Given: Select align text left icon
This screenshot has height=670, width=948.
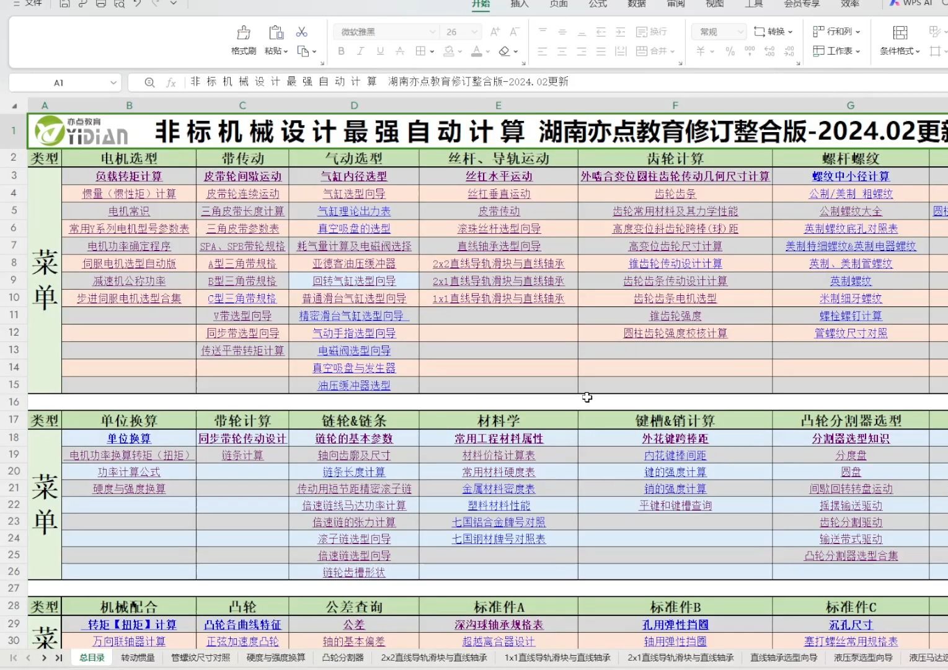Looking at the screenshot, I should (x=543, y=51).
